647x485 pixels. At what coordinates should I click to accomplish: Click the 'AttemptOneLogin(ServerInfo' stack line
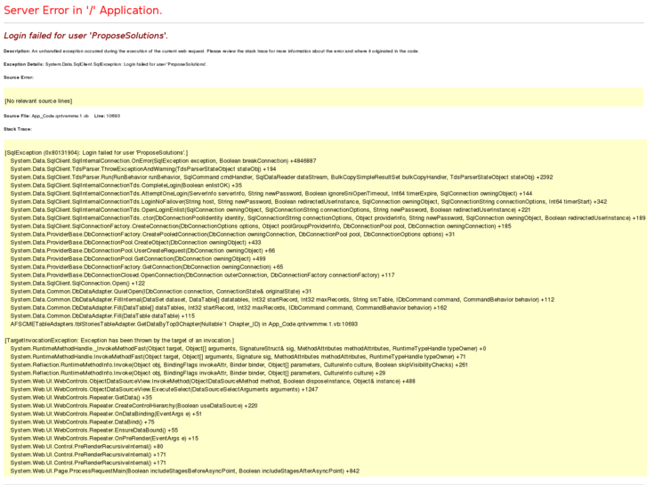[x=271, y=194]
